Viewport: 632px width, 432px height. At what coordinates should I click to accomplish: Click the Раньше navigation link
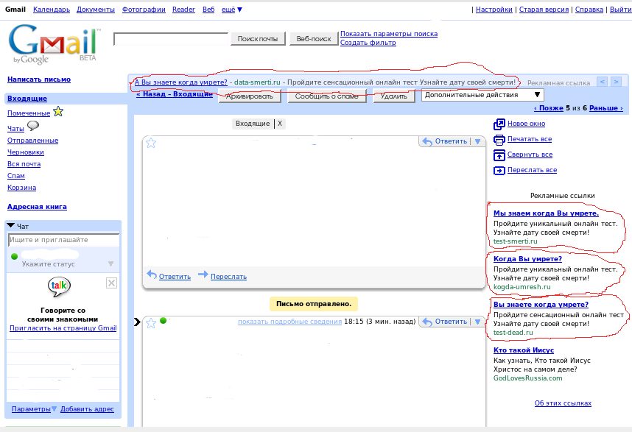point(605,108)
